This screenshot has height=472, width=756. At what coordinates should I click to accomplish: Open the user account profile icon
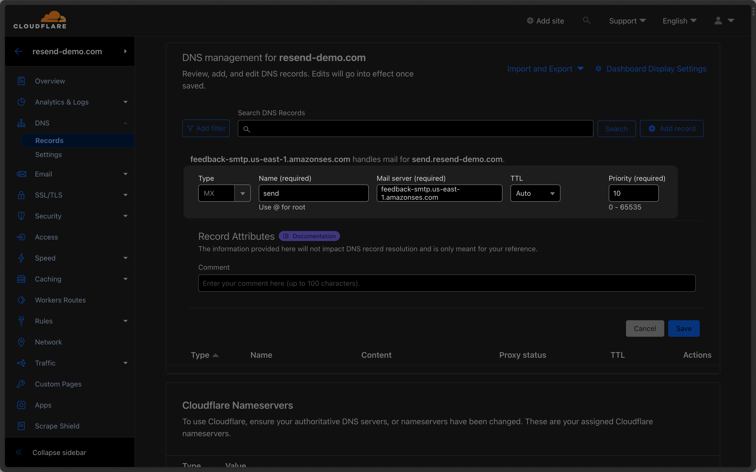718,20
